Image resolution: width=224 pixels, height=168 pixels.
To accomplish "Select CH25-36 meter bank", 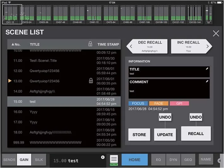I will (44, 14).
